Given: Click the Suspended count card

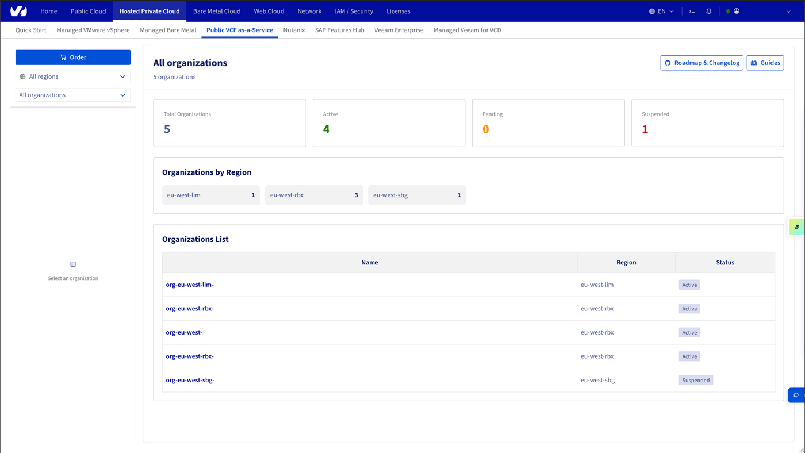Looking at the screenshot, I should (x=707, y=123).
